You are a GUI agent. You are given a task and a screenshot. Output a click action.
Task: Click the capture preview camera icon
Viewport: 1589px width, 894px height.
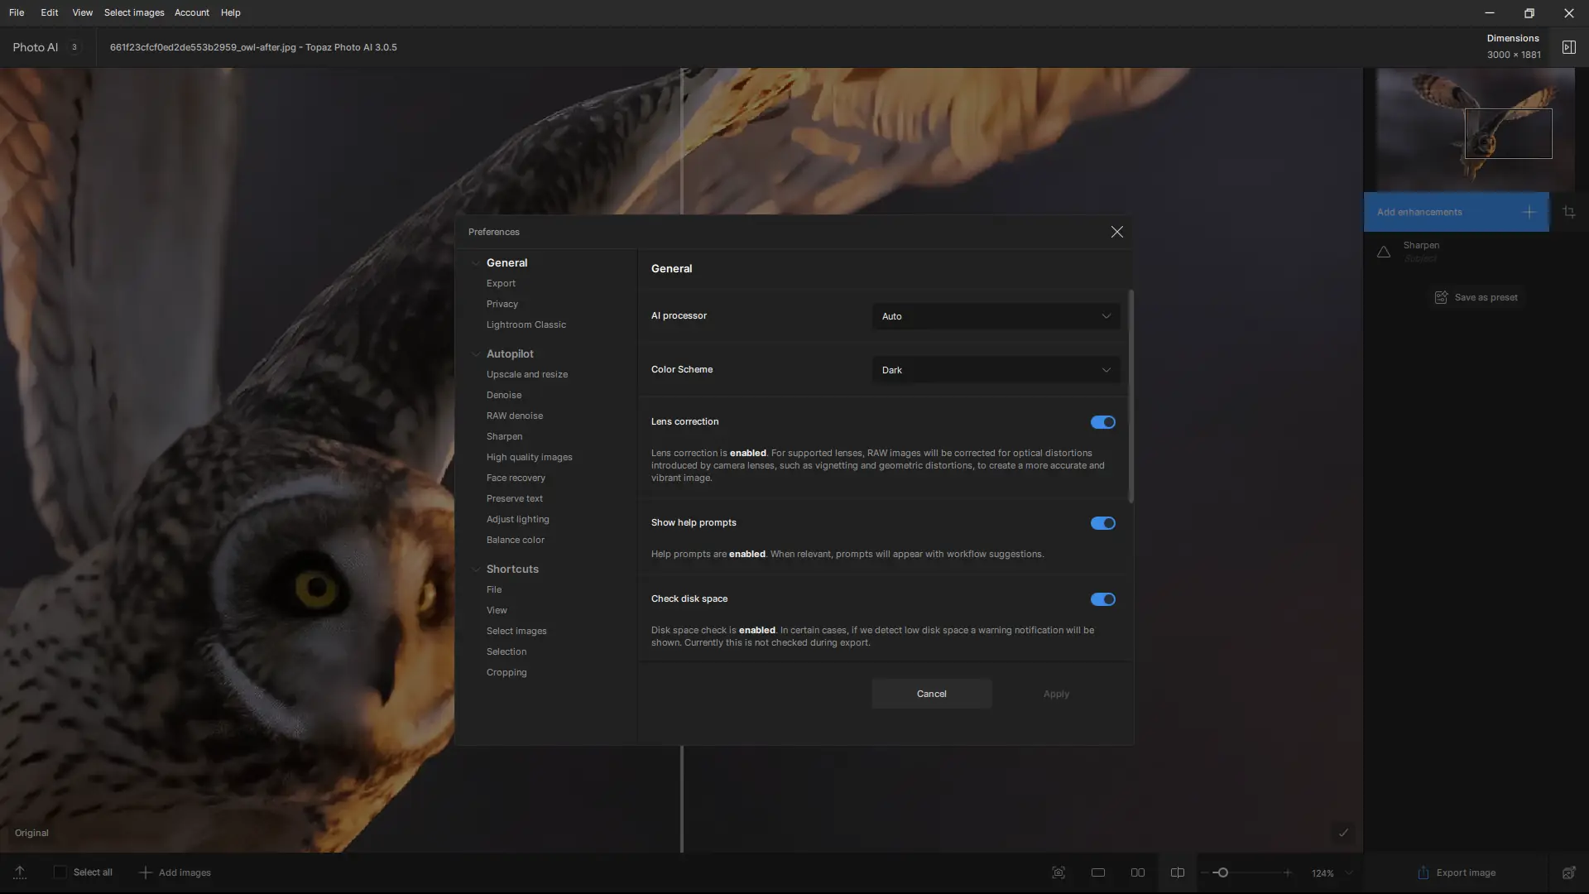(x=1059, y=872)
